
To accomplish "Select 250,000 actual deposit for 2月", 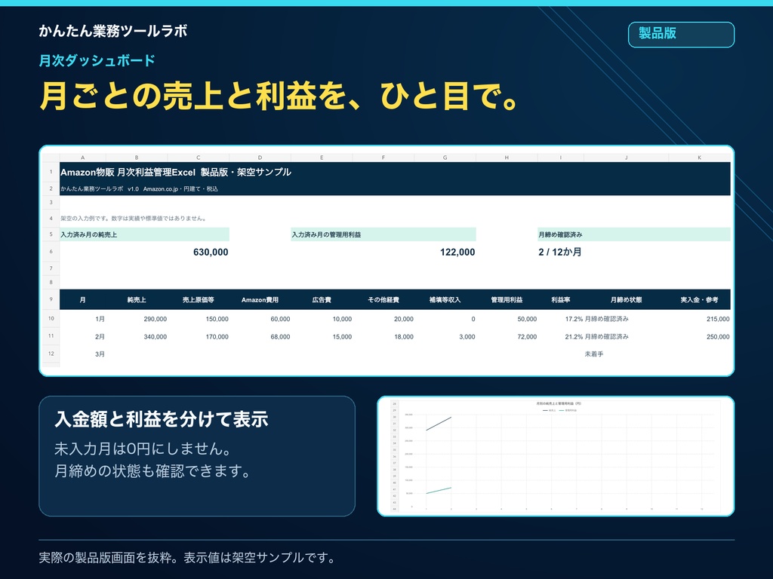I will tap(718, 337).
